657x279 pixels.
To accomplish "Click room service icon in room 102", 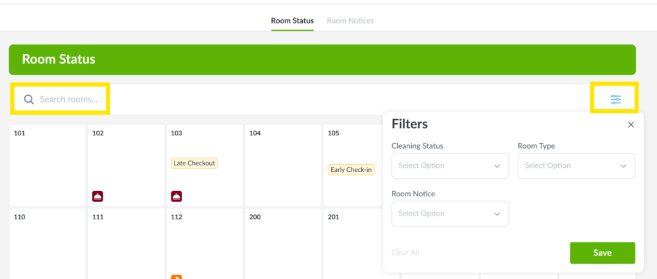I will point(98,196).
